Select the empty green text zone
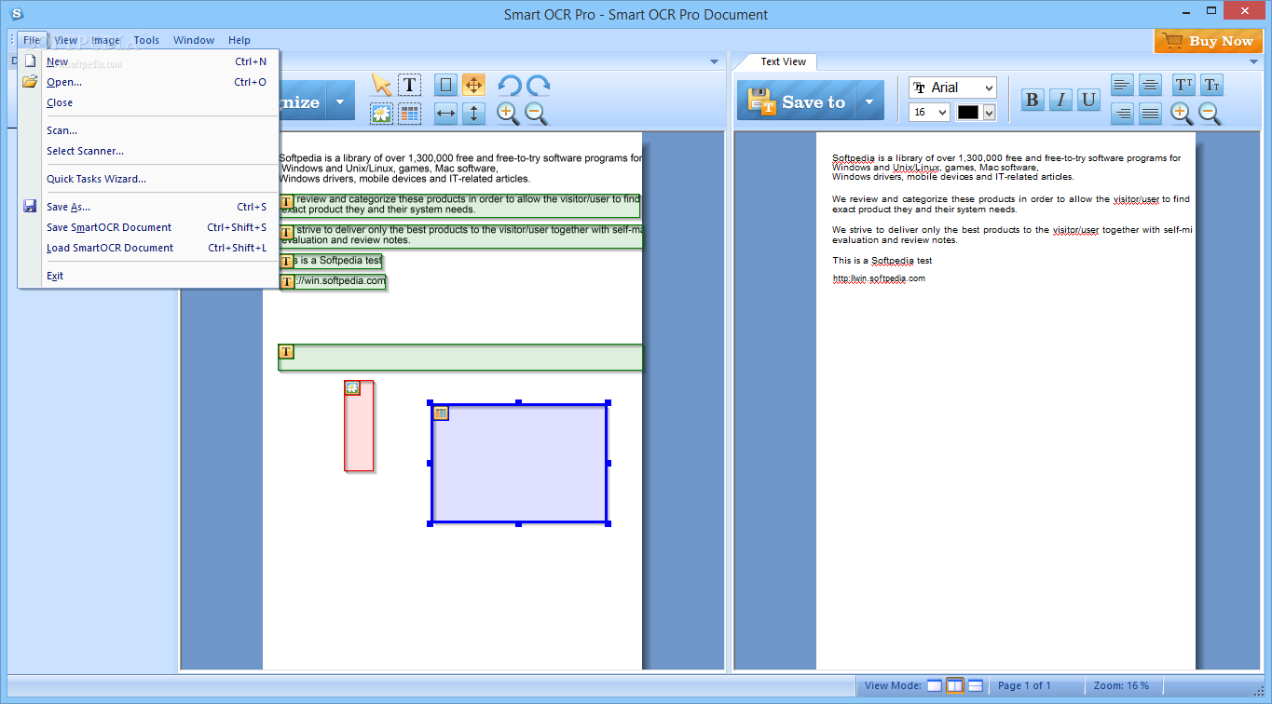This screenshot has height=704, width=1272. click(460, 358)
